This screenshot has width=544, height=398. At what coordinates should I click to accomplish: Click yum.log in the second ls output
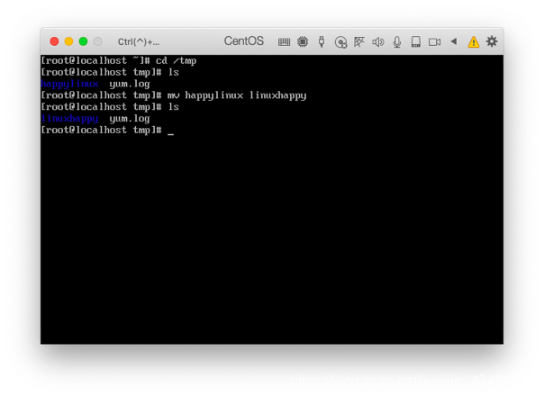pyautogui.click(x=130, y=119)
